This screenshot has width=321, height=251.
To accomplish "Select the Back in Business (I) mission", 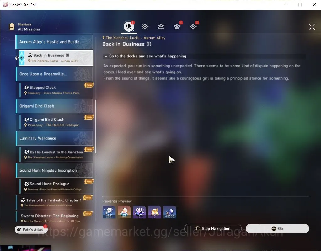I will [x=56, y=58].
